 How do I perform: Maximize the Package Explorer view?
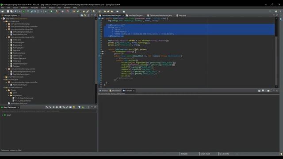coord(96,15)
